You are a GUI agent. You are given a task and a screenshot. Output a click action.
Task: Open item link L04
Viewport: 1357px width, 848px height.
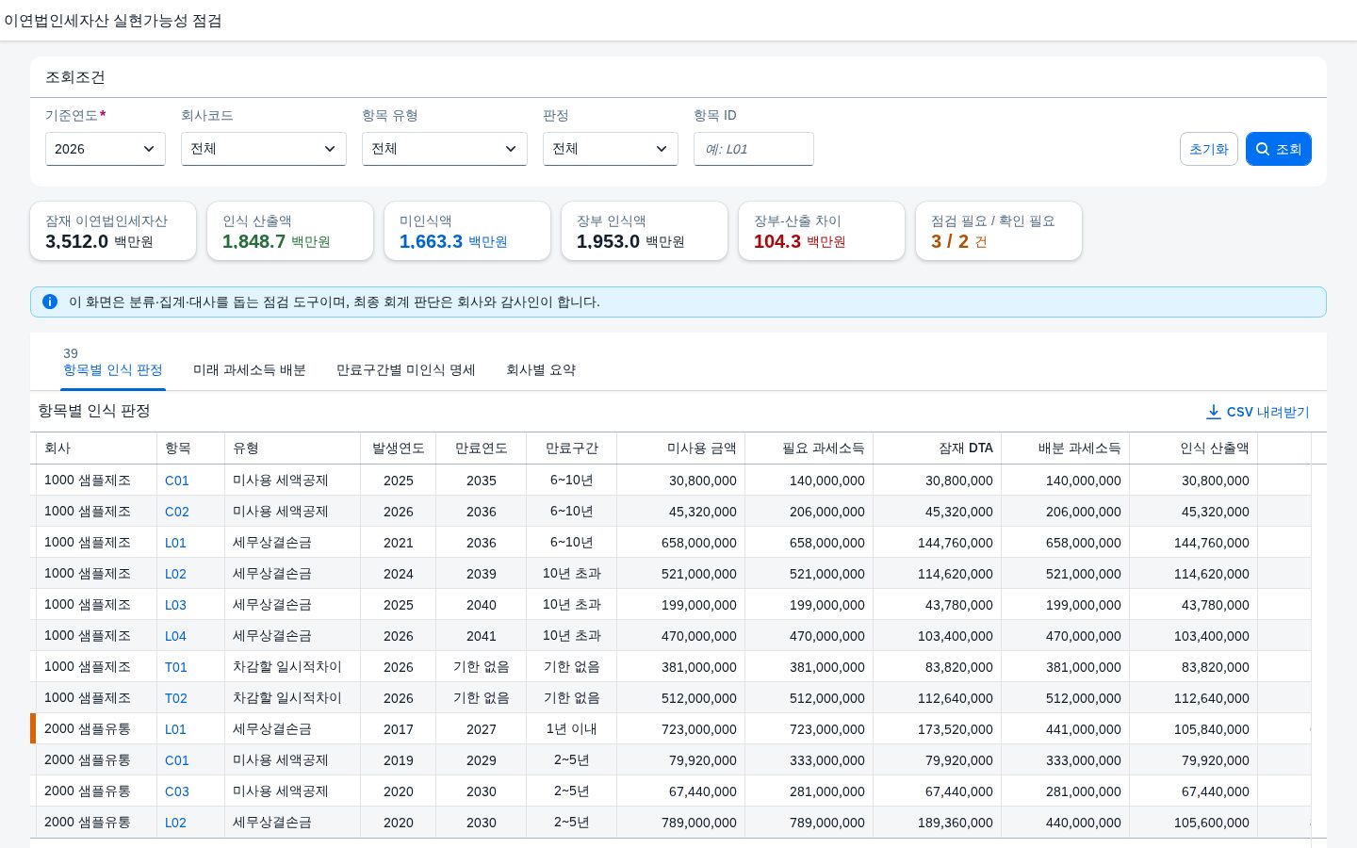(176, 636)
